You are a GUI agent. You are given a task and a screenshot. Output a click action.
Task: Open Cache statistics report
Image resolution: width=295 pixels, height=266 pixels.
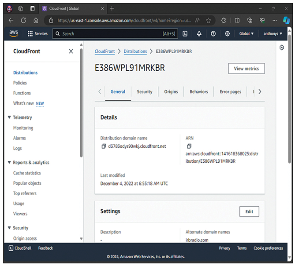point(27,173)
